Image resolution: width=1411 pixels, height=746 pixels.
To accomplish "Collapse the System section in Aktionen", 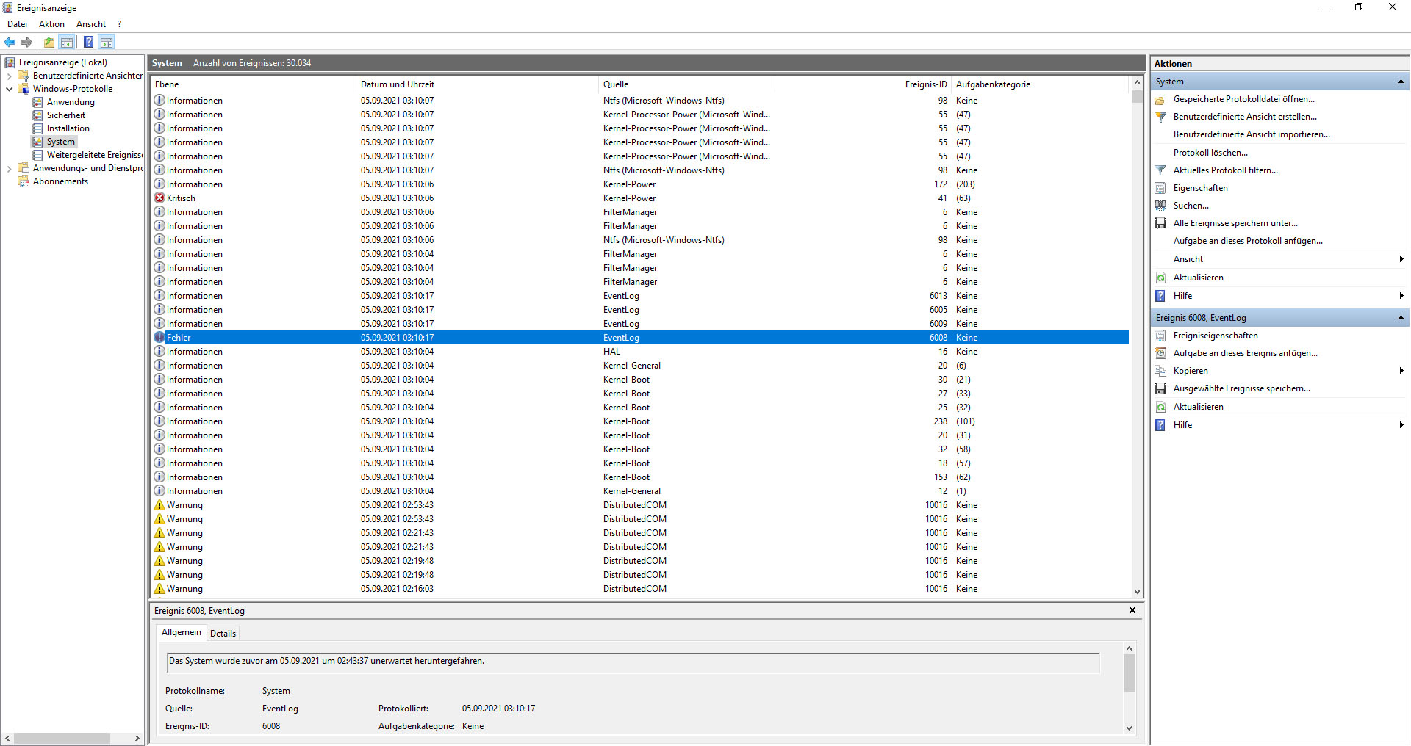I will click(x=1401, y=82).
